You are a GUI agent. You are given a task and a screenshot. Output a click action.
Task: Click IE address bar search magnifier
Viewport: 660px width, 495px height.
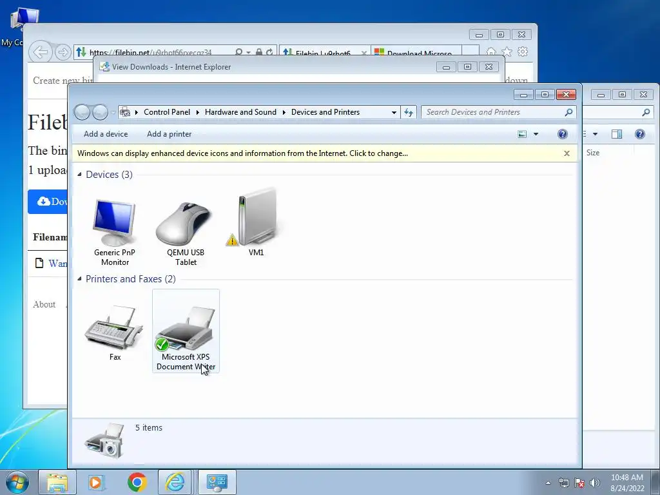(x=238, y=52)
